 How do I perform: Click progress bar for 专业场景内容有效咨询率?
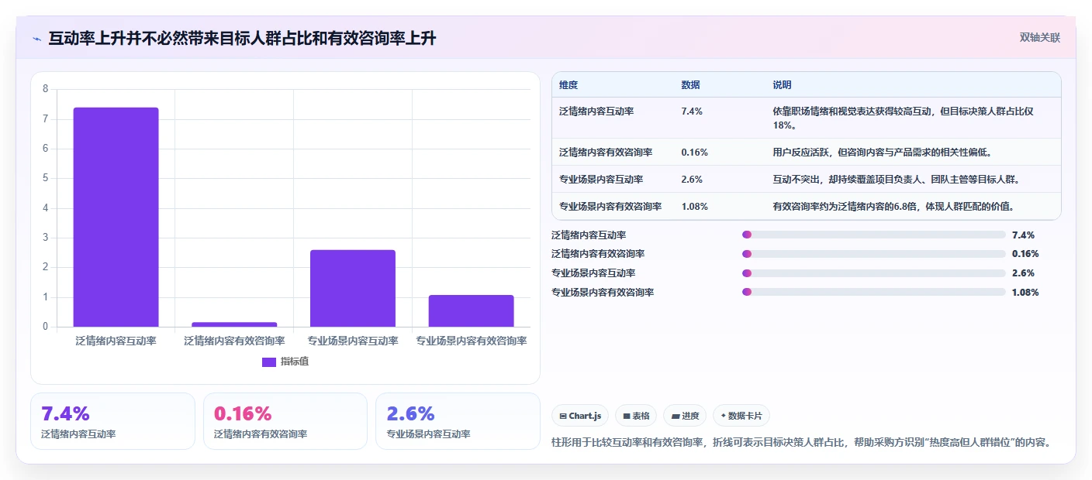(x=874, y=293)
